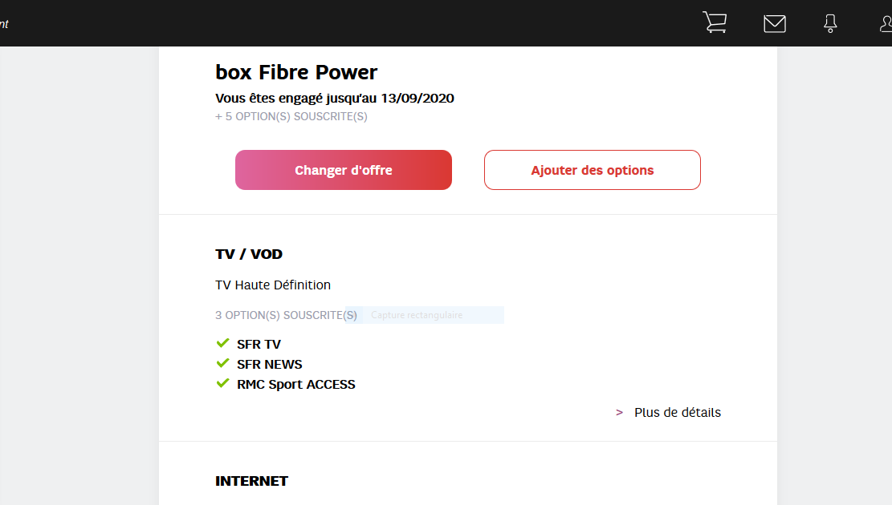The image size is (892, 505).
Task: Click the notifications bell icon
Action: [x=830, y=24]
